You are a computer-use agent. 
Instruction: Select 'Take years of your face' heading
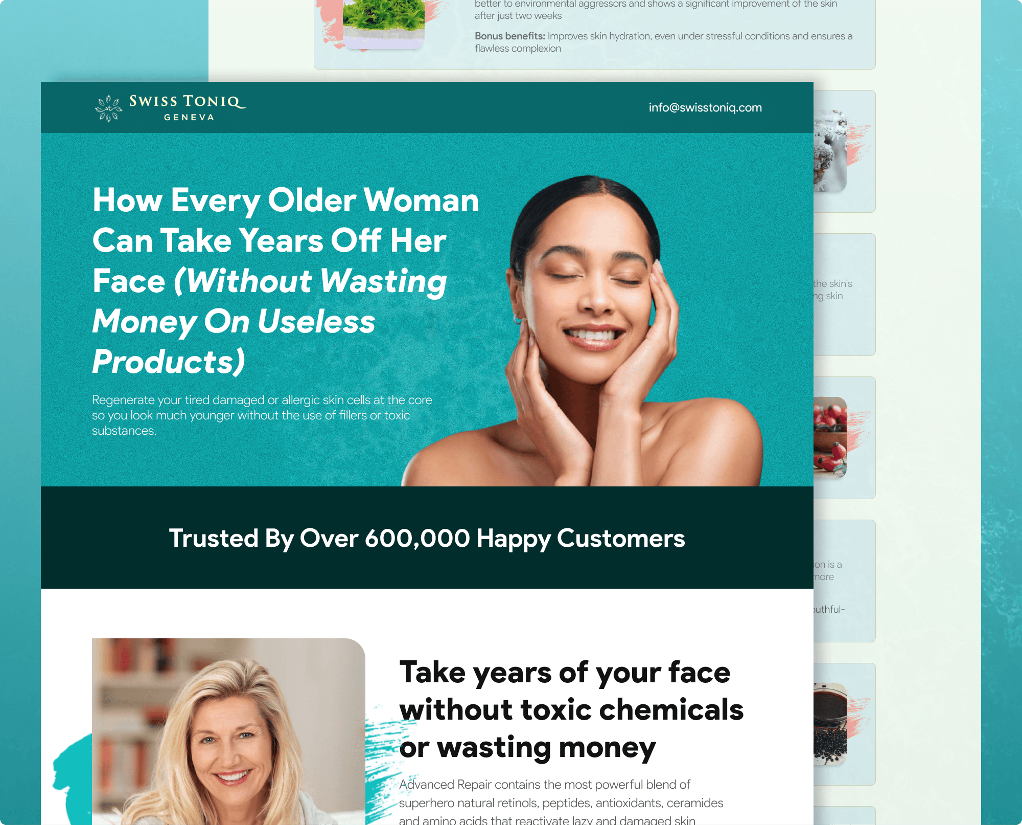(x=565, y=672)
